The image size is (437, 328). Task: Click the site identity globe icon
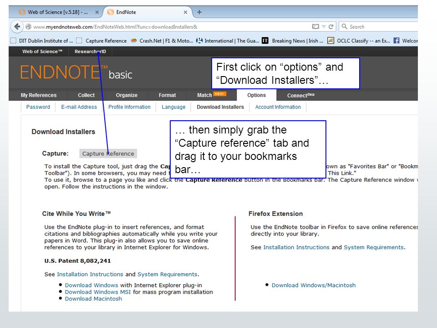(x=28, y=27)
